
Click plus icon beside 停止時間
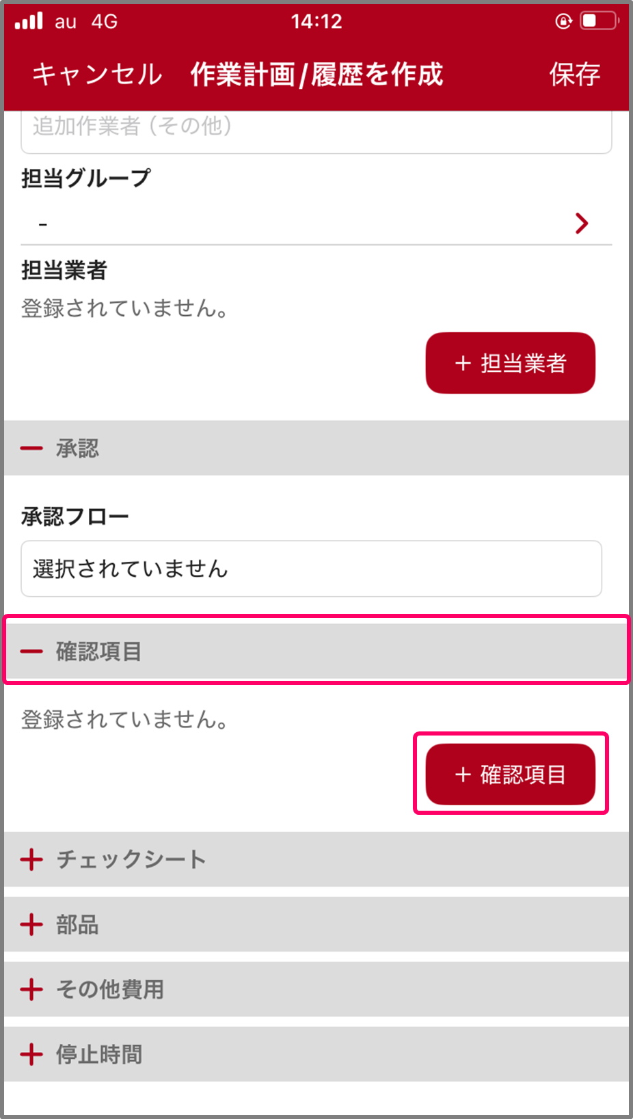pyautogui.click(x=31, y=1054)
